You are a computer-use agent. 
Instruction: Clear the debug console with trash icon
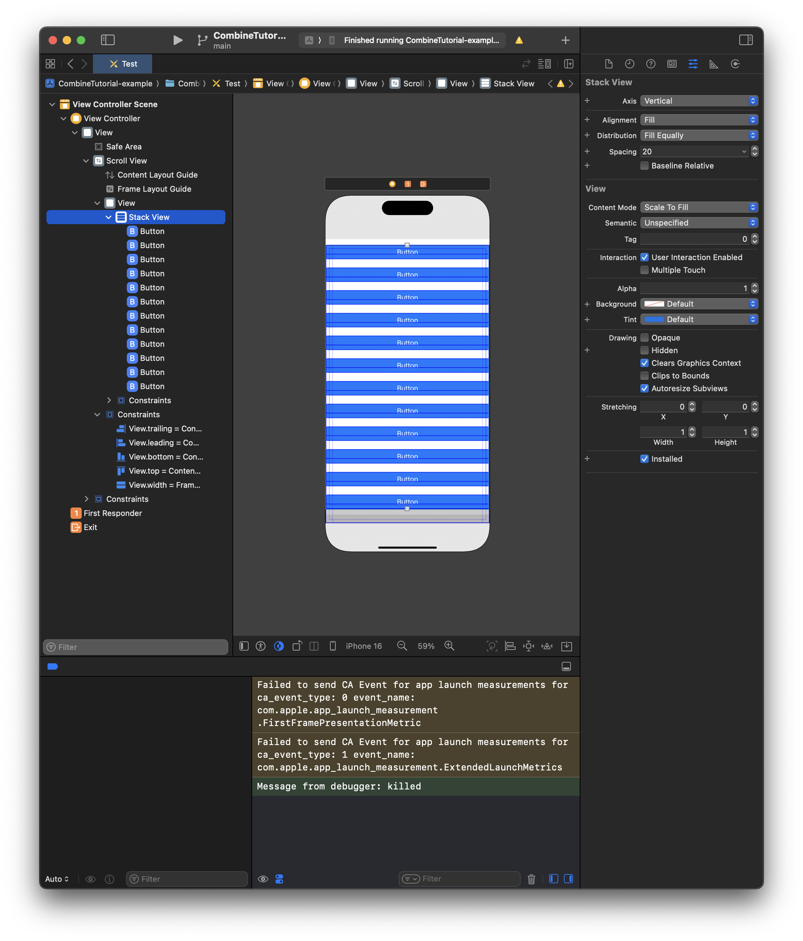click(531, 879)
